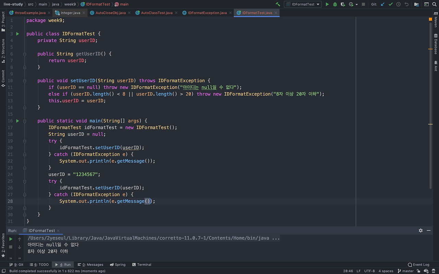Click the down arrow in Run panel
The image size is (439, 274).
click(x=20, y=247)
